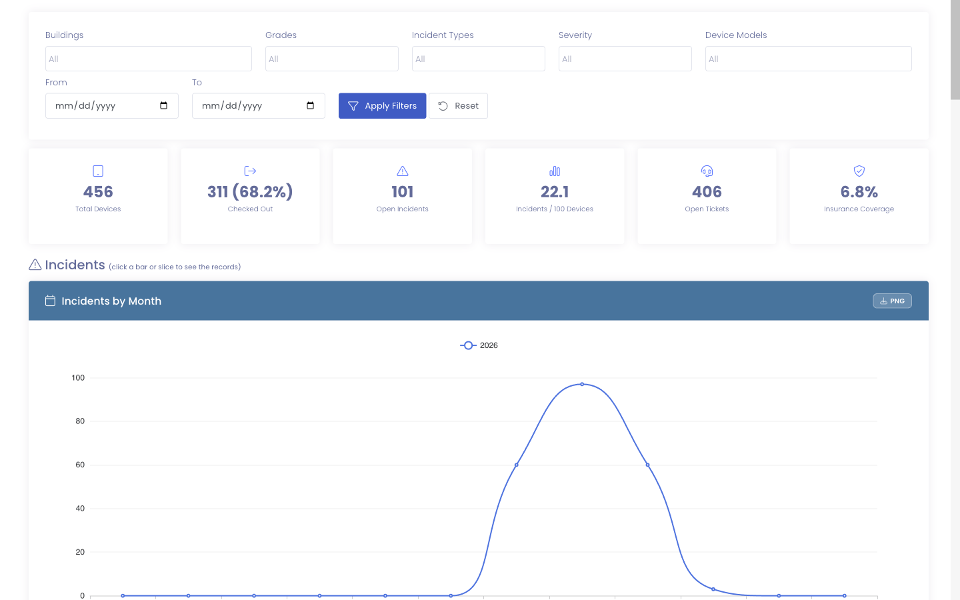This screenshot has height=600, width=960.
Task: Click the peak data point on the chart line
Action: click(582, 384)
